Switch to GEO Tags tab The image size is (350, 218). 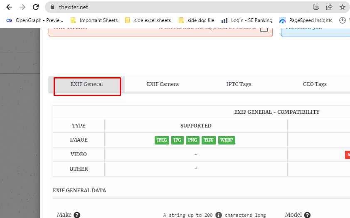pos(315,84)
